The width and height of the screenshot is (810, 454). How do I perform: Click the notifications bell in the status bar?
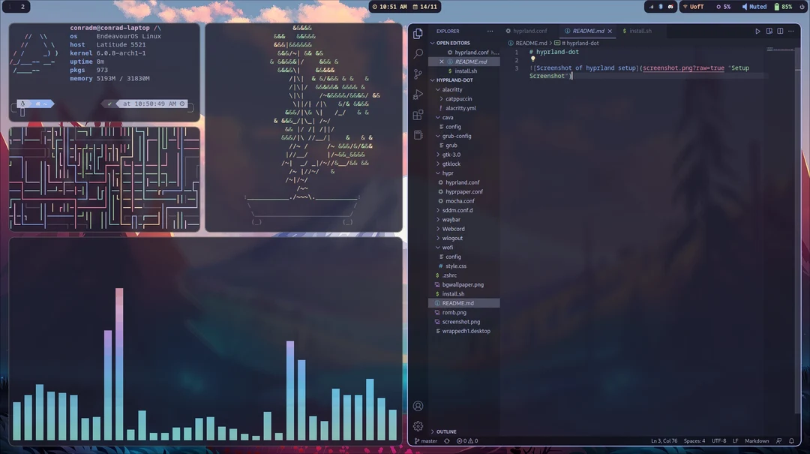point(791,440)
